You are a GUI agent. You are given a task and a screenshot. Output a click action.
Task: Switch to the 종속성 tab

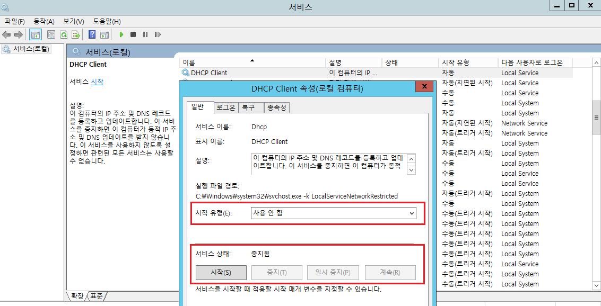277,108
